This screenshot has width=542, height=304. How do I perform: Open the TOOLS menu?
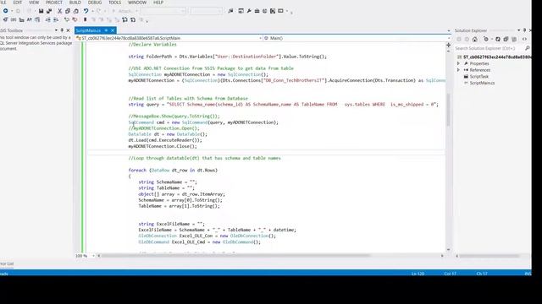point(115,3)
